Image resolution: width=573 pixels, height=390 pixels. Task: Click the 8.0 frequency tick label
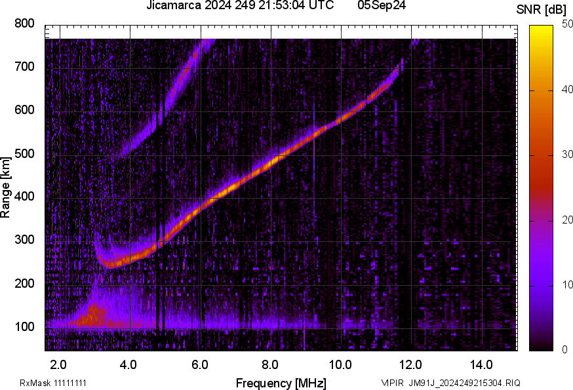[270, 364]
